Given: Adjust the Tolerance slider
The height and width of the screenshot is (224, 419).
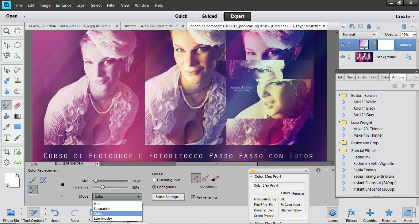Looking at the screenshot, I should point(102,187).
